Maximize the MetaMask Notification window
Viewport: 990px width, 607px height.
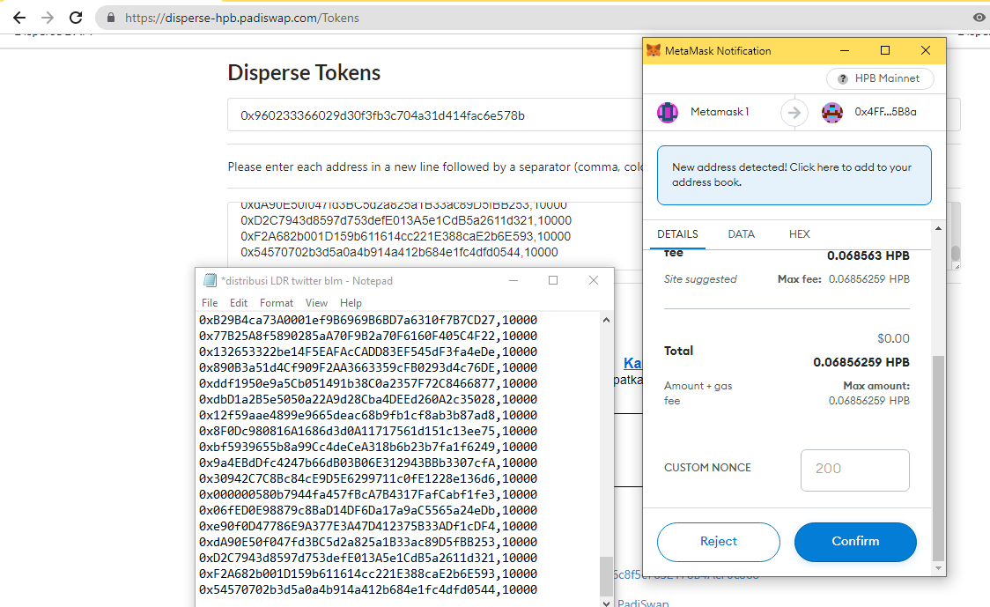pyautogui.click(x=885, y=50)
